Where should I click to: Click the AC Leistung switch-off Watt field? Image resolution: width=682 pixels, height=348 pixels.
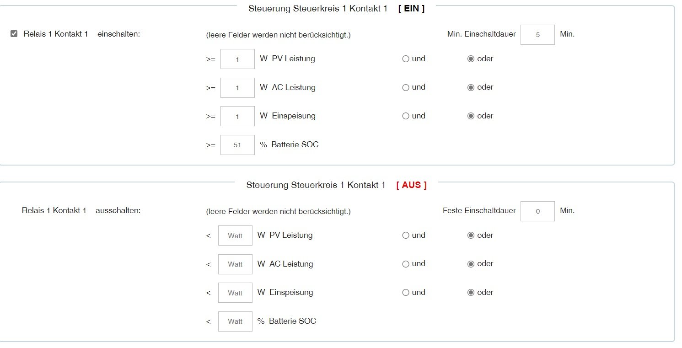click(235, 264)
